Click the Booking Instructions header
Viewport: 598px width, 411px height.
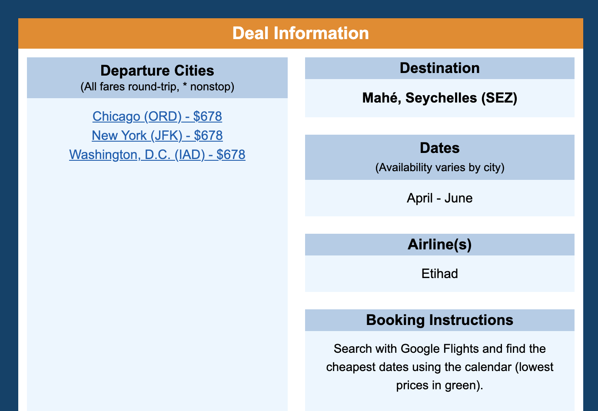tap(440, 320)
